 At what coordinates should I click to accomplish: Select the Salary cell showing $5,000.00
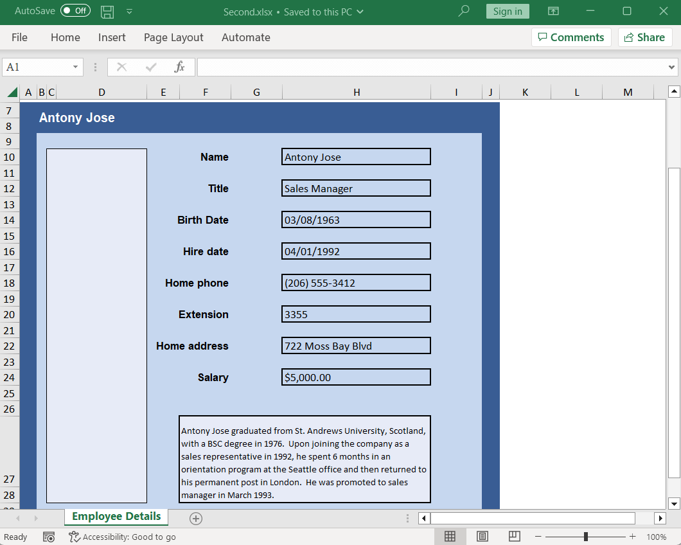click(356, 377)
